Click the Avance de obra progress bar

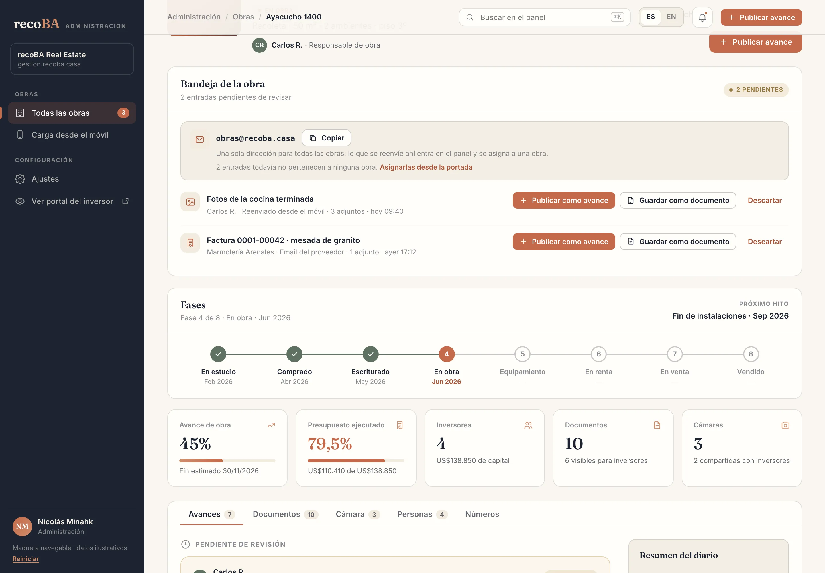pos(227,461)
